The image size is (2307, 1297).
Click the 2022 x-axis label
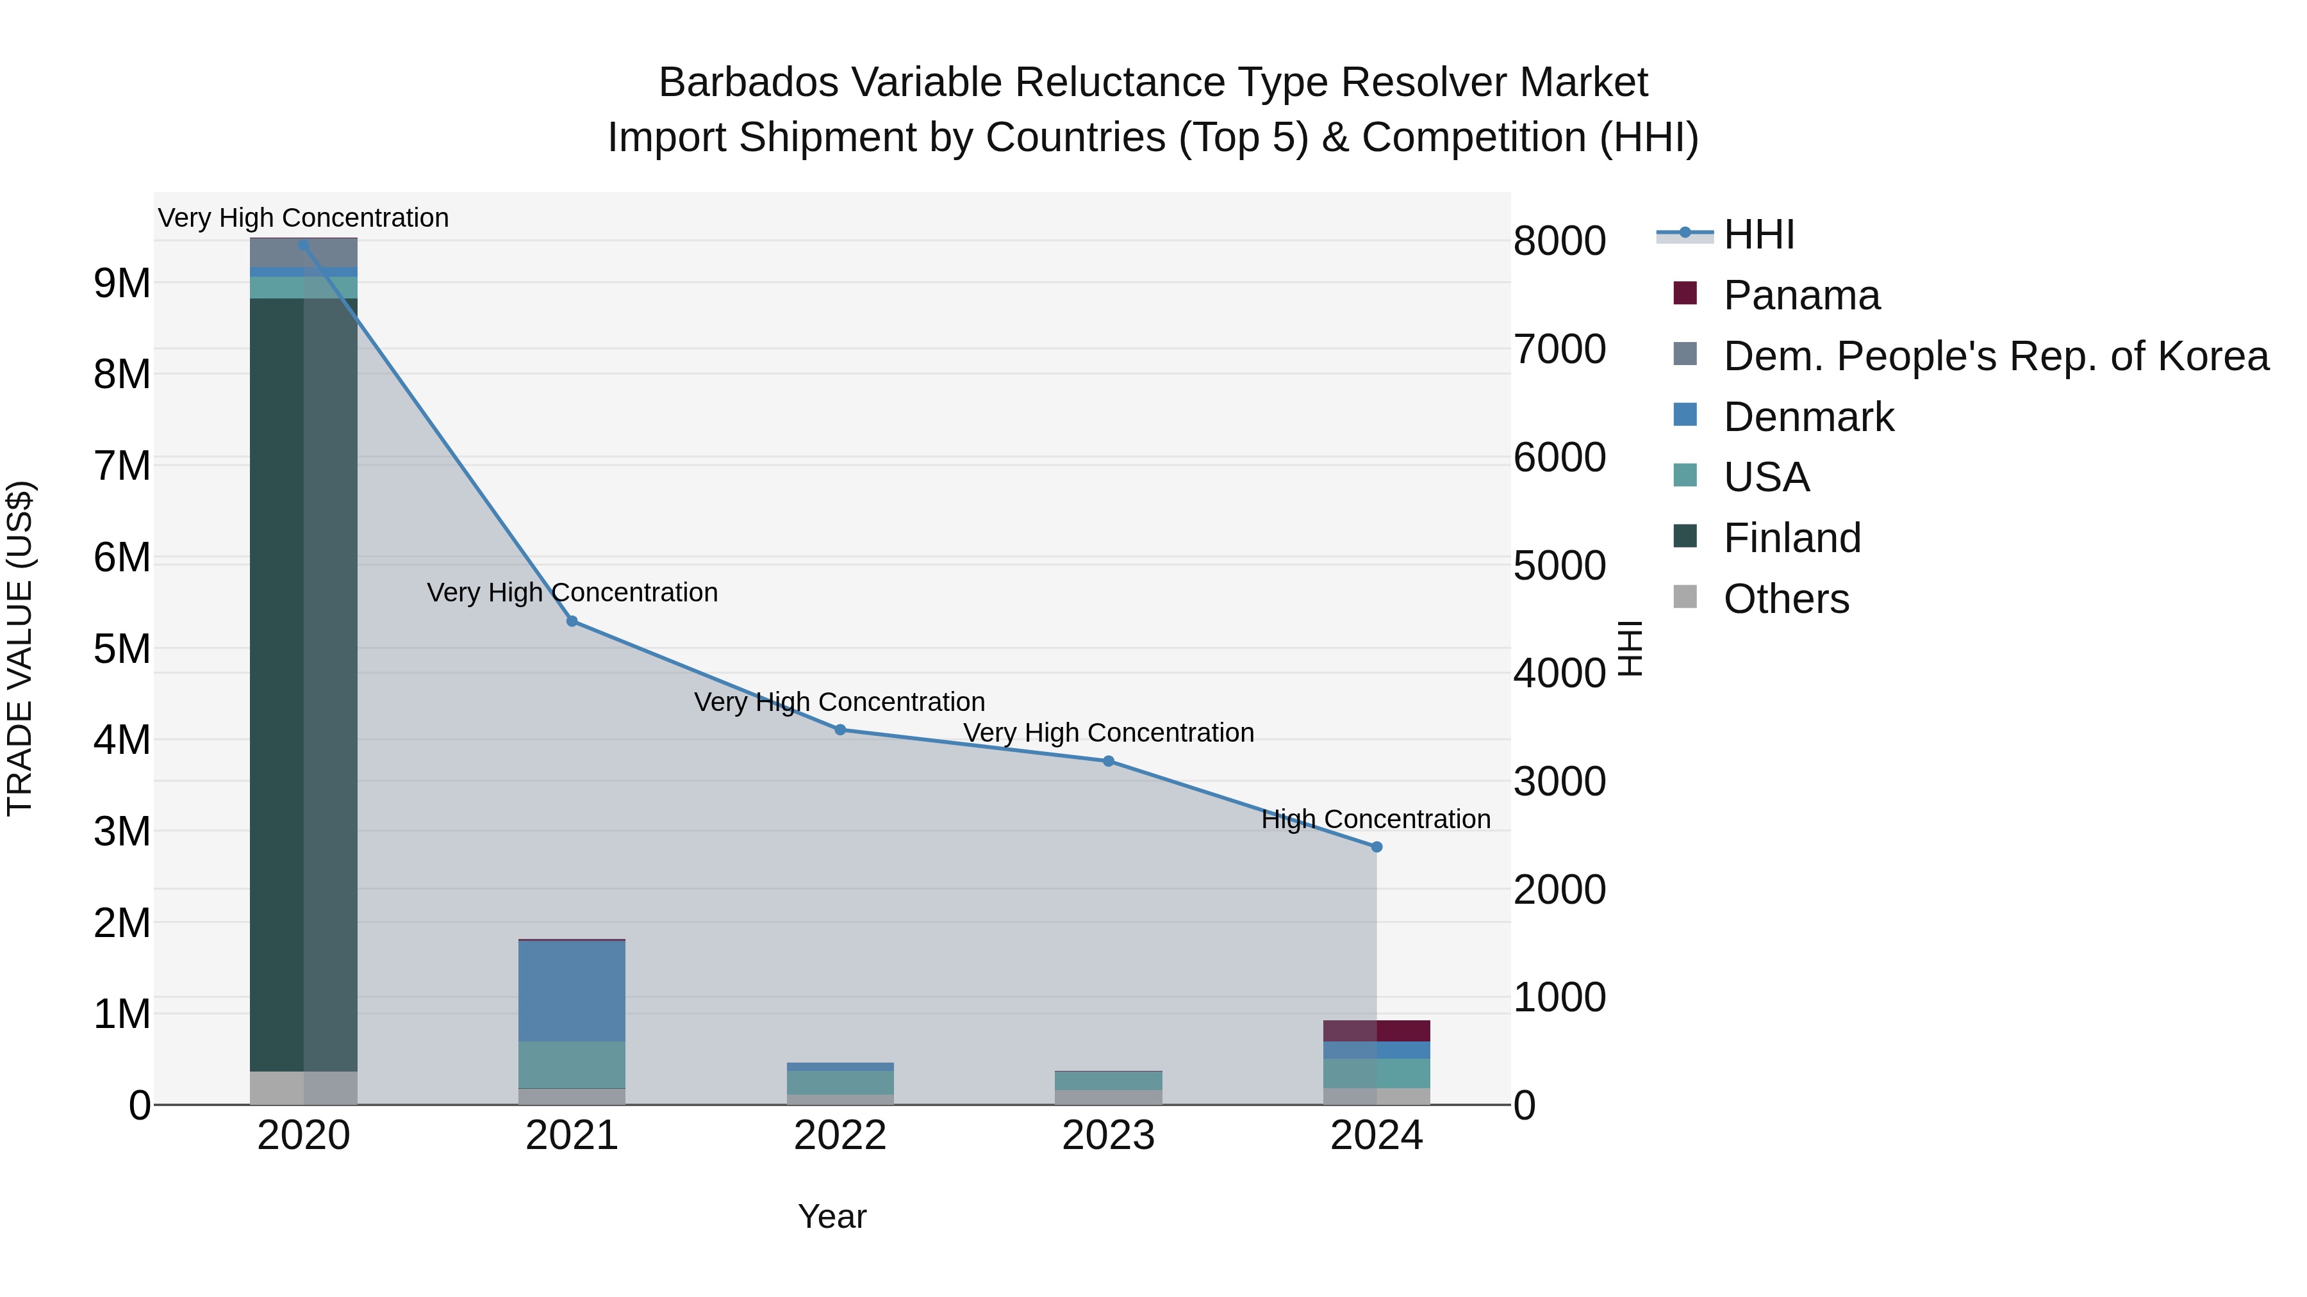[x=840, y=1136]
